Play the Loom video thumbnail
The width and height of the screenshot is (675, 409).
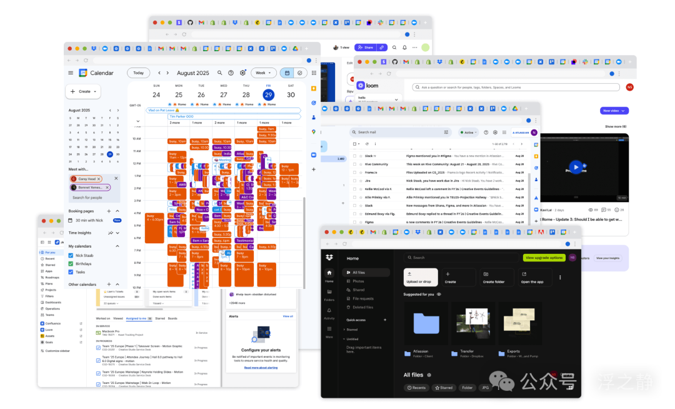(x=576, y=167)
